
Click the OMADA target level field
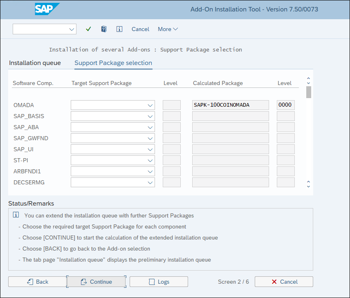(172, 105)
